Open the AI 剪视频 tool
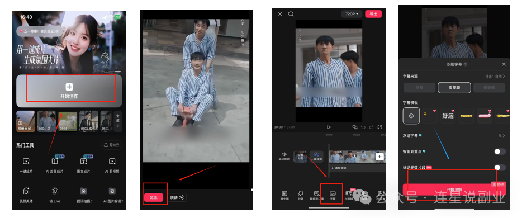The height and width of the screenshot is (218, 522). point(112,165)
